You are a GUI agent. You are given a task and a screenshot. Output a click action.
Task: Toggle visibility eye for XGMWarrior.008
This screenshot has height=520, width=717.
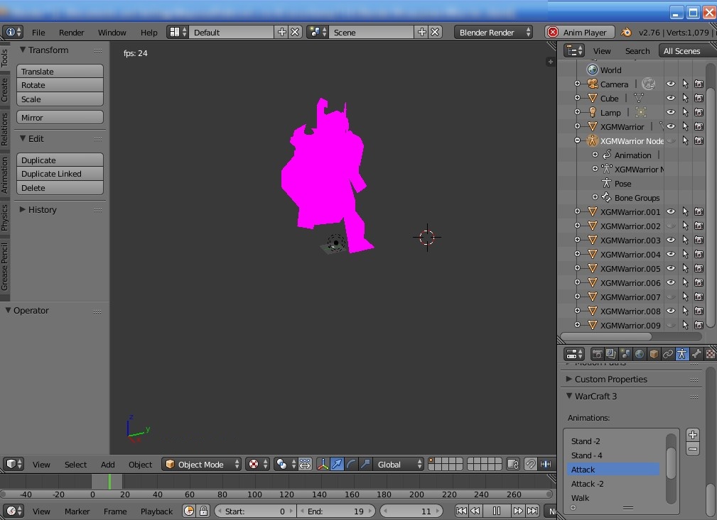click(670, 311)
